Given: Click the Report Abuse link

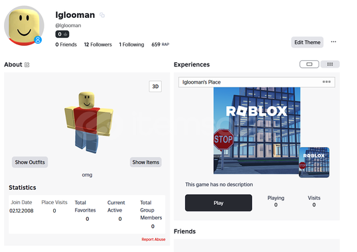Looking at the screenshot, I should click(x=153, y=239).
